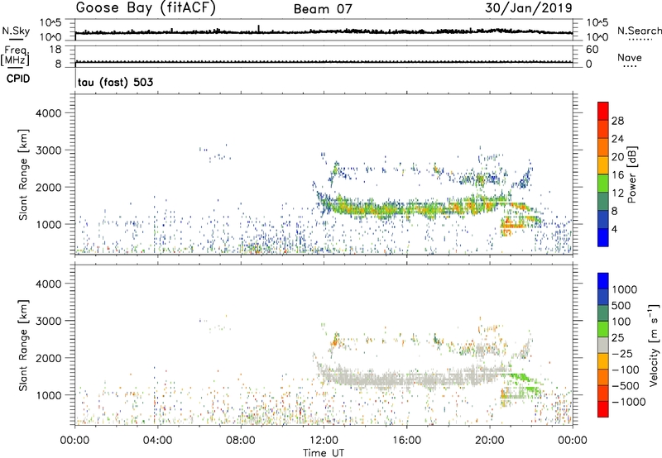Click the "-25" label on velocity color bar
Image resolution: width=662 pixels, height=458 pixels.
click(x=623, y=354)
